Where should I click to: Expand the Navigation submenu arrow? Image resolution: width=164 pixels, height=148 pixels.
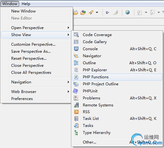tap(68, 82)
